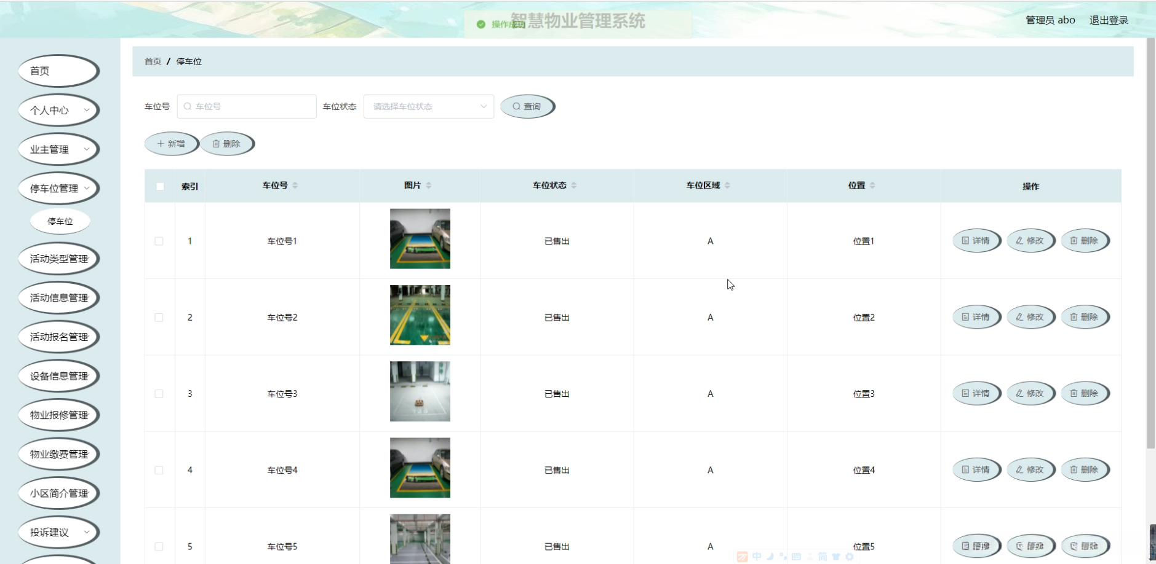Screen dimensions: 1156x564
Task: Open the parking image thumbnail for 车位号1
Action: [420, 239]
